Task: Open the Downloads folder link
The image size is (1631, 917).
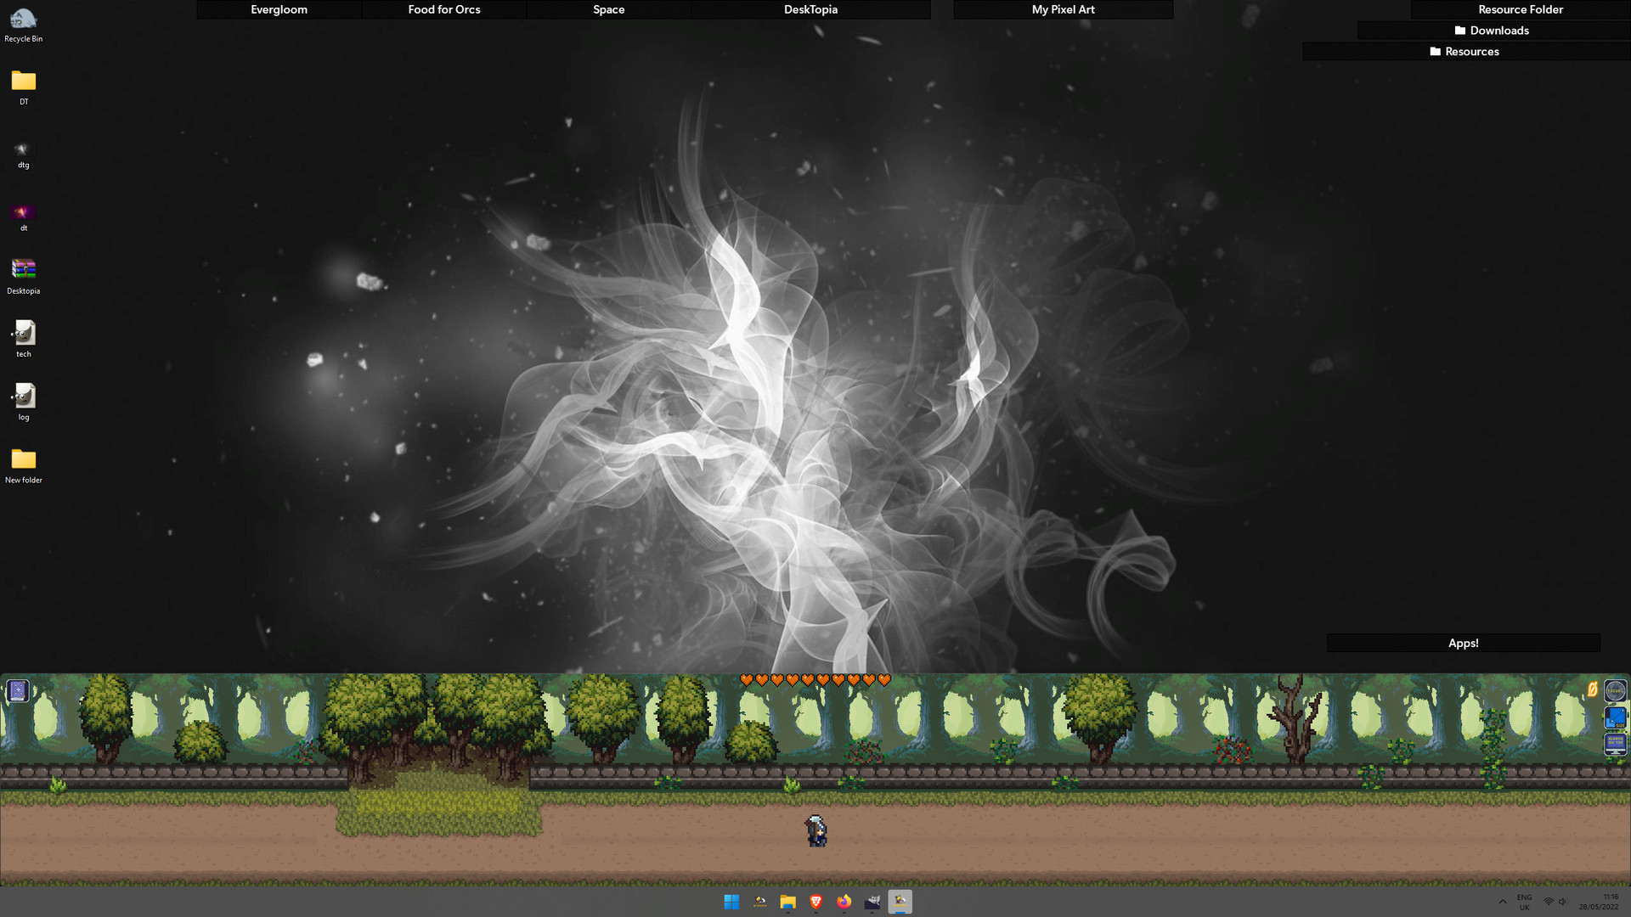Action: pos(1493,31)
